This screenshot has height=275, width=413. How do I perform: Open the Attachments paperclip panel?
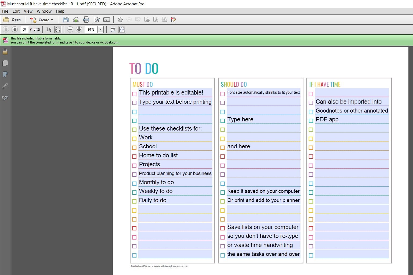[5, 86]
